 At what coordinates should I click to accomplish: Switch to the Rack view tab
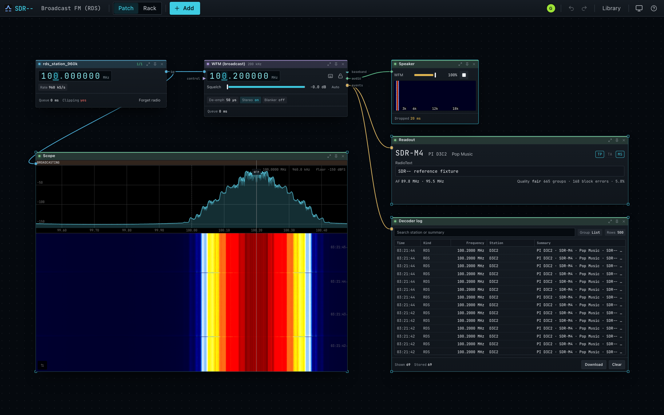(x=150, y=8)
